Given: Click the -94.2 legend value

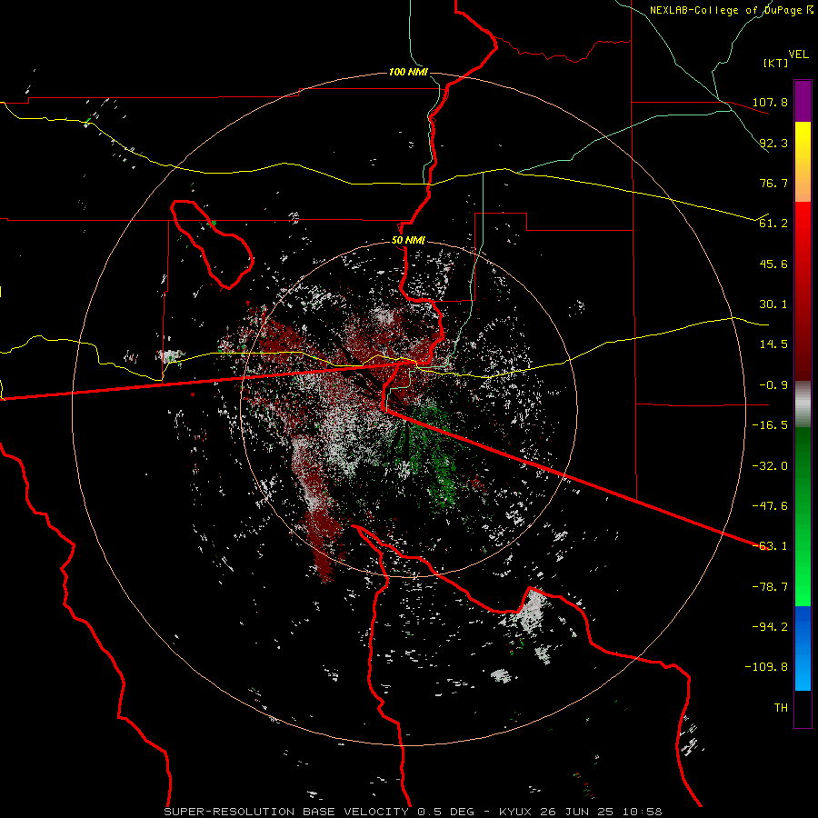Looking at the screenshot, I should pos(770,627).
